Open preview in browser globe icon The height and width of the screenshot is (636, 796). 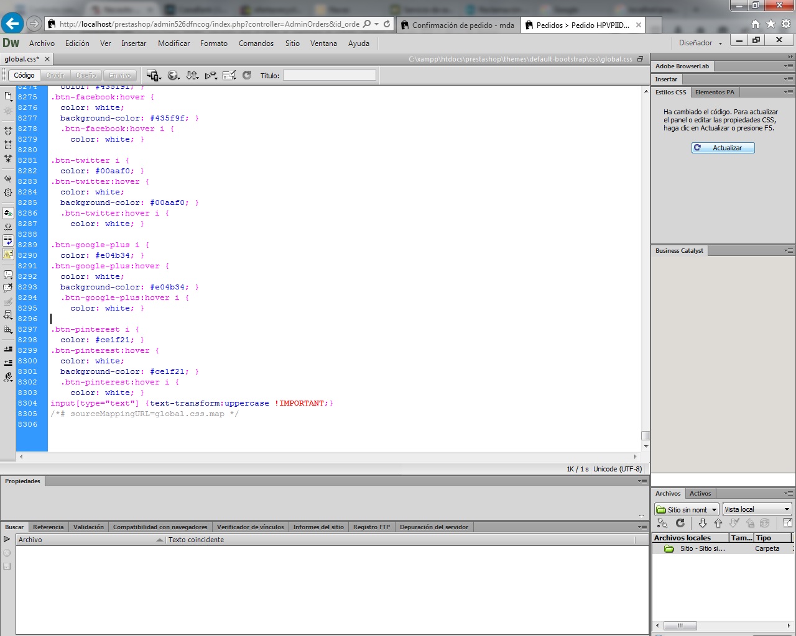(173, 75)
